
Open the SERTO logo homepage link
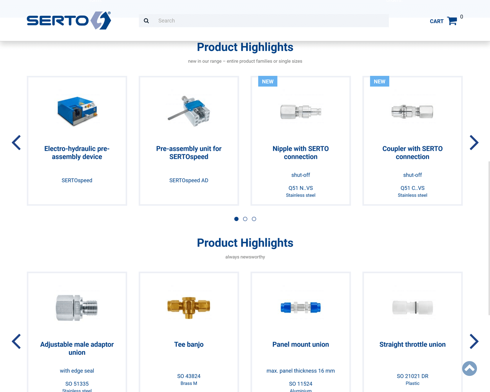[x=69, y=20]
